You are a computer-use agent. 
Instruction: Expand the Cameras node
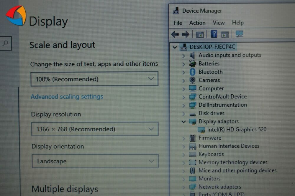click(183, 81)
